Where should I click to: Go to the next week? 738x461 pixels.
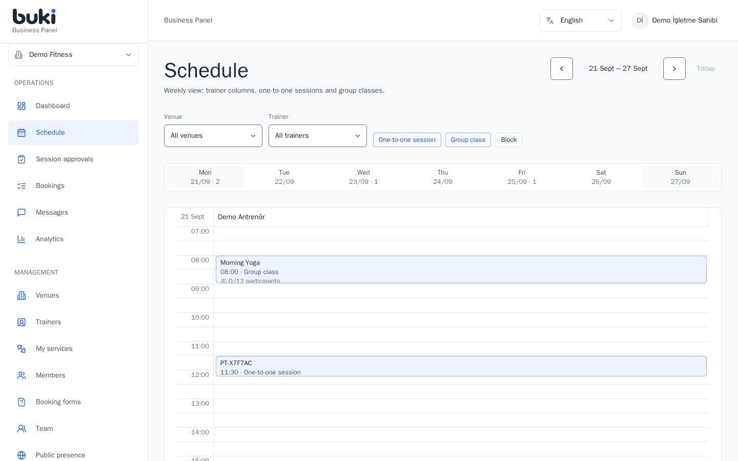point(674,69)
